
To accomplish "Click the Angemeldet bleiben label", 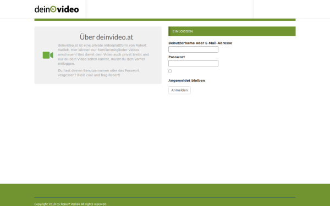I will pos(186,81).
